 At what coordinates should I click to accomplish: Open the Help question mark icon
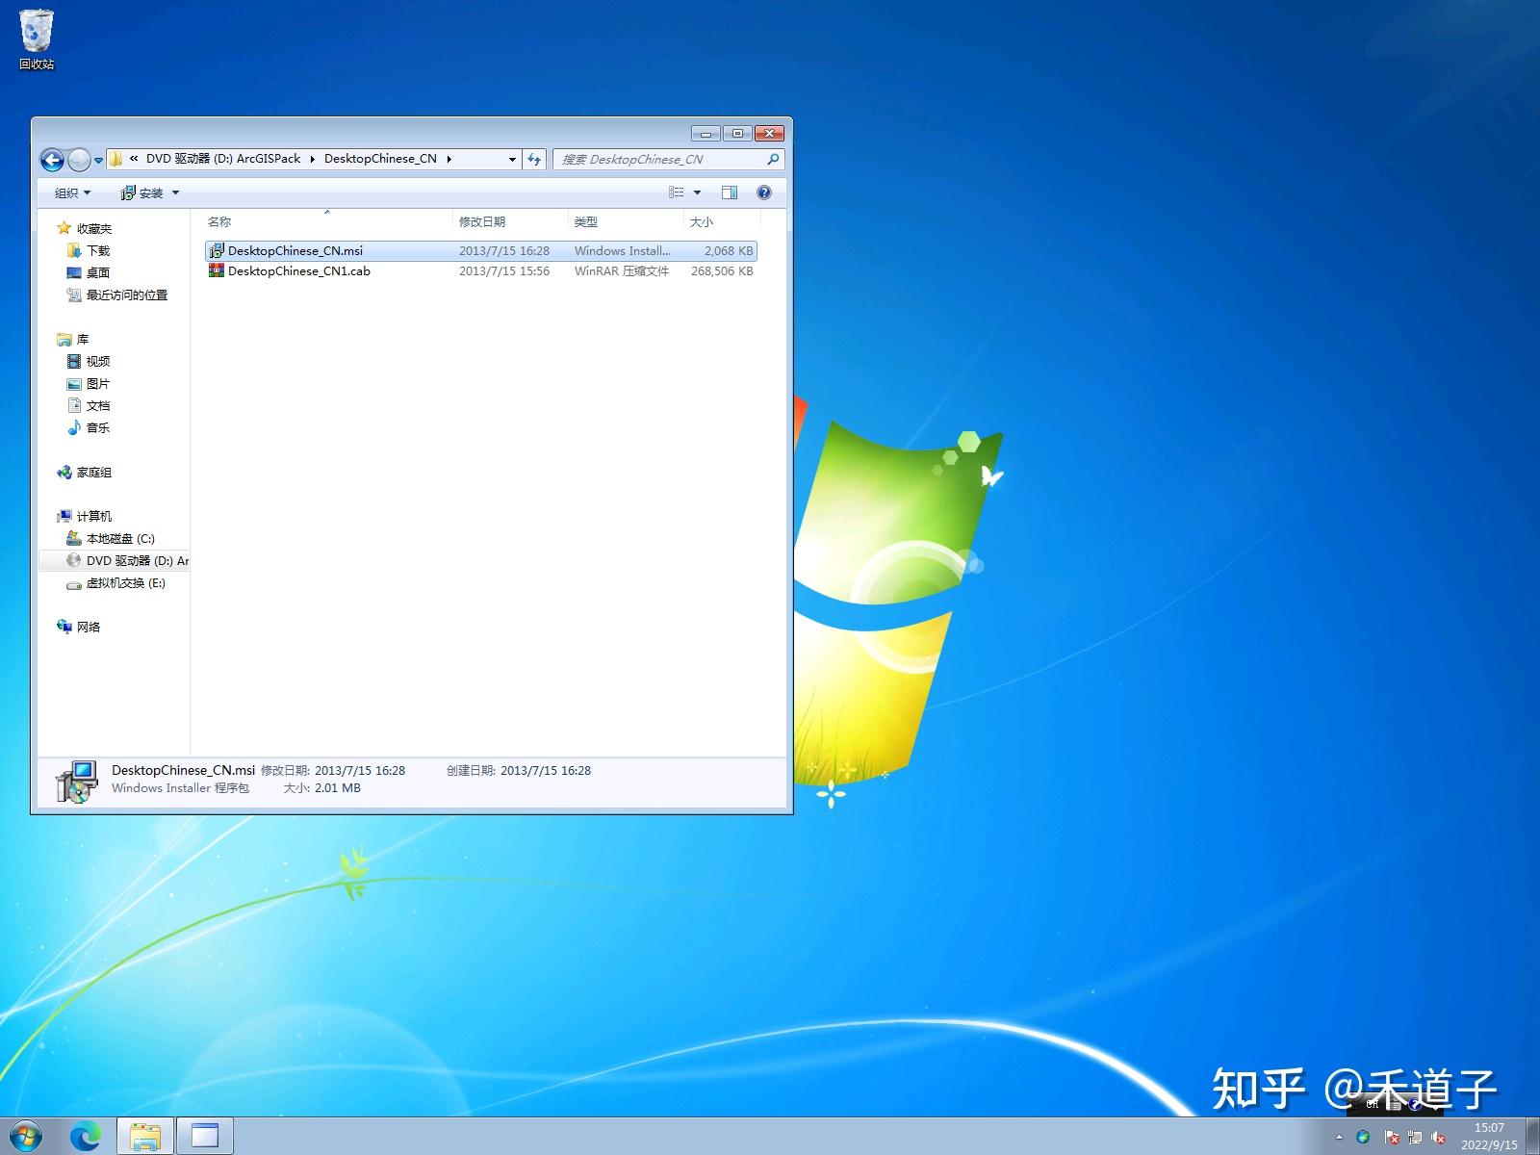[x=764, y=192]
